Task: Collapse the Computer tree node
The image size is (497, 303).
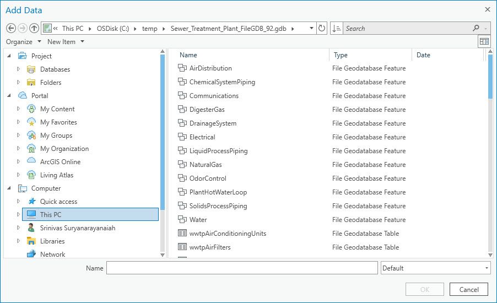Action: click(9, 188)
